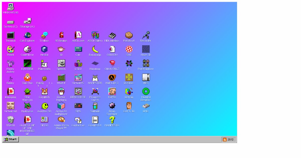
Task: Launch the DOSBox icon
Action: pos(129,78)
